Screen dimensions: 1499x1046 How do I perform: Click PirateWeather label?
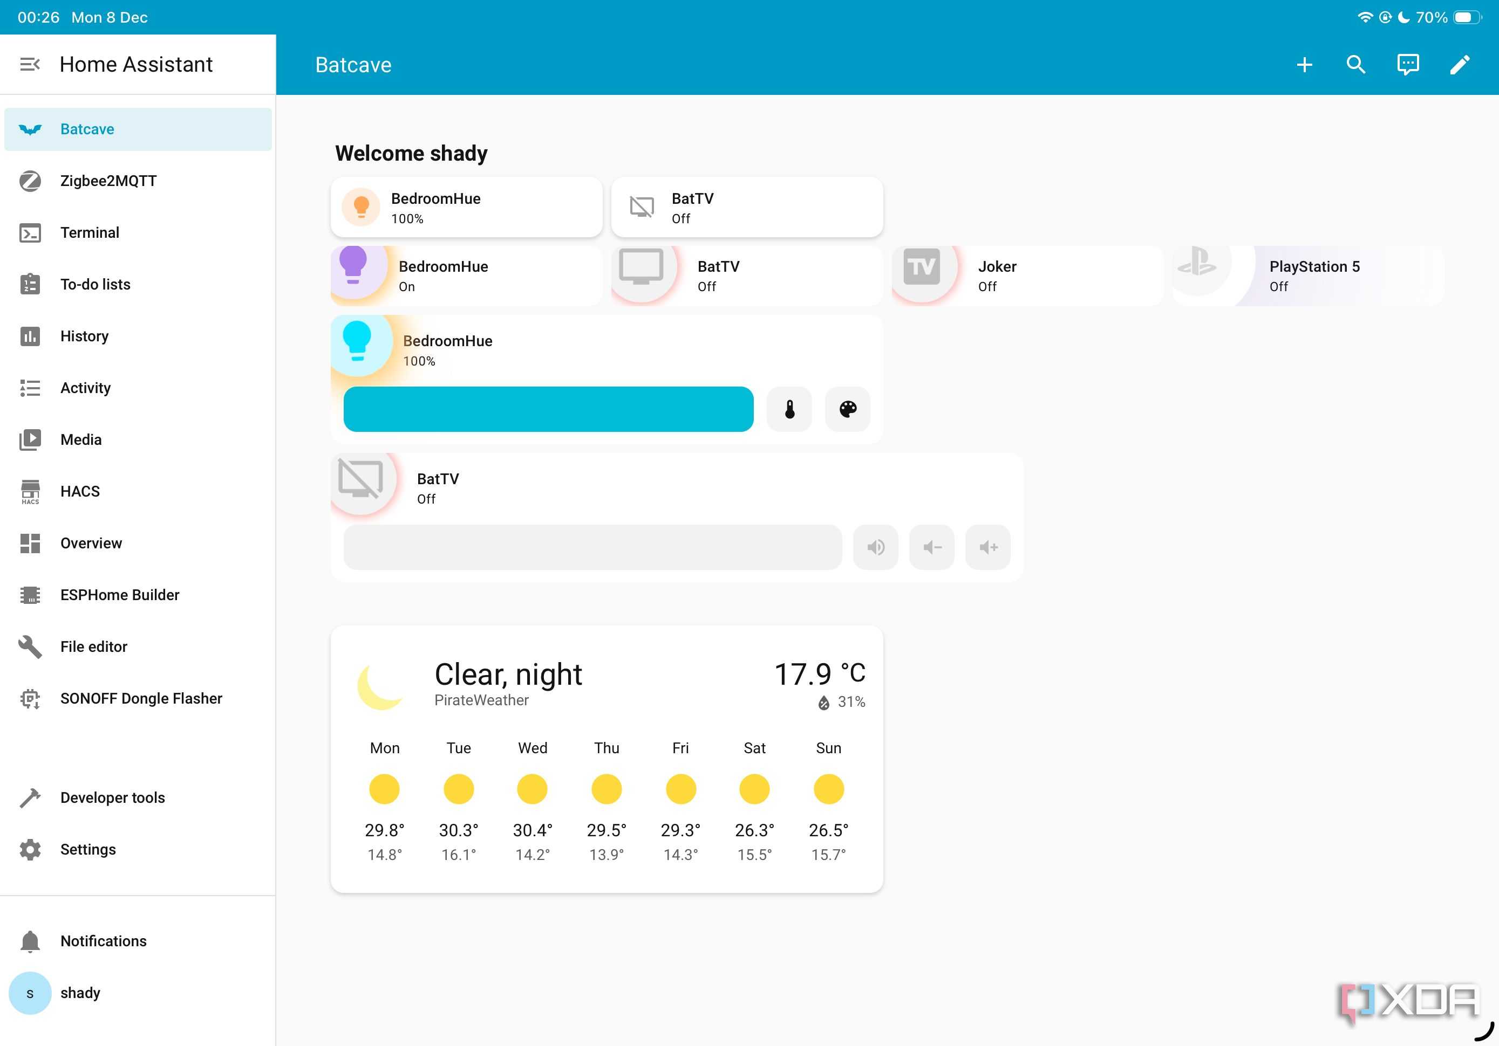481,700
